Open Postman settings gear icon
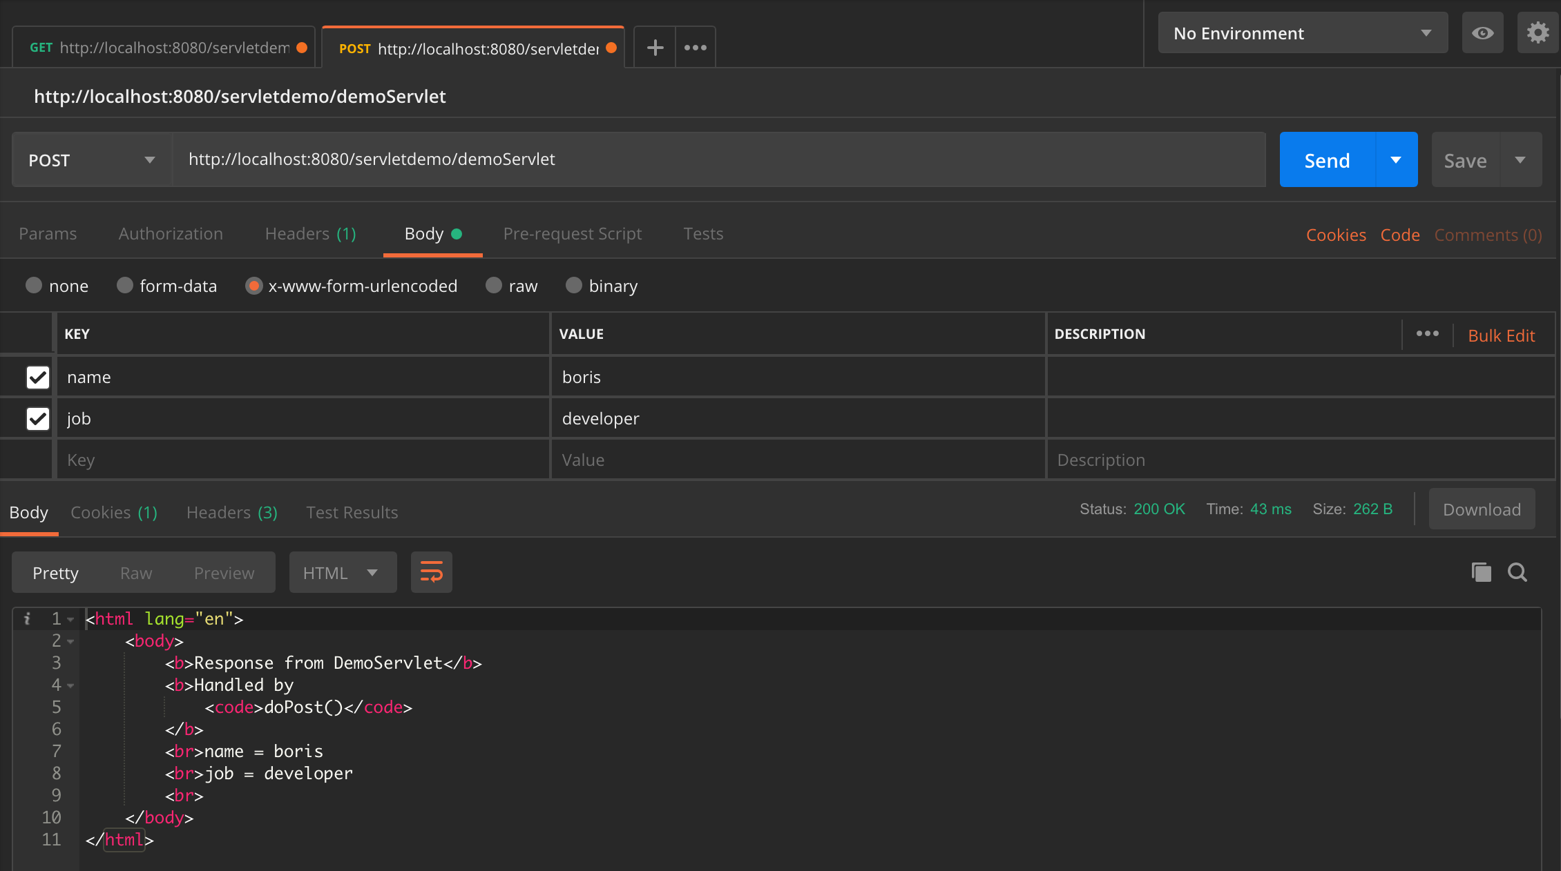The width and height of the screenshot is (1561, 871). click(1538, 32)
